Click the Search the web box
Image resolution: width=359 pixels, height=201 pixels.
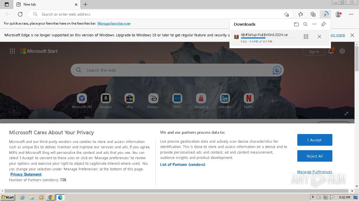click(x=177, y=70)
